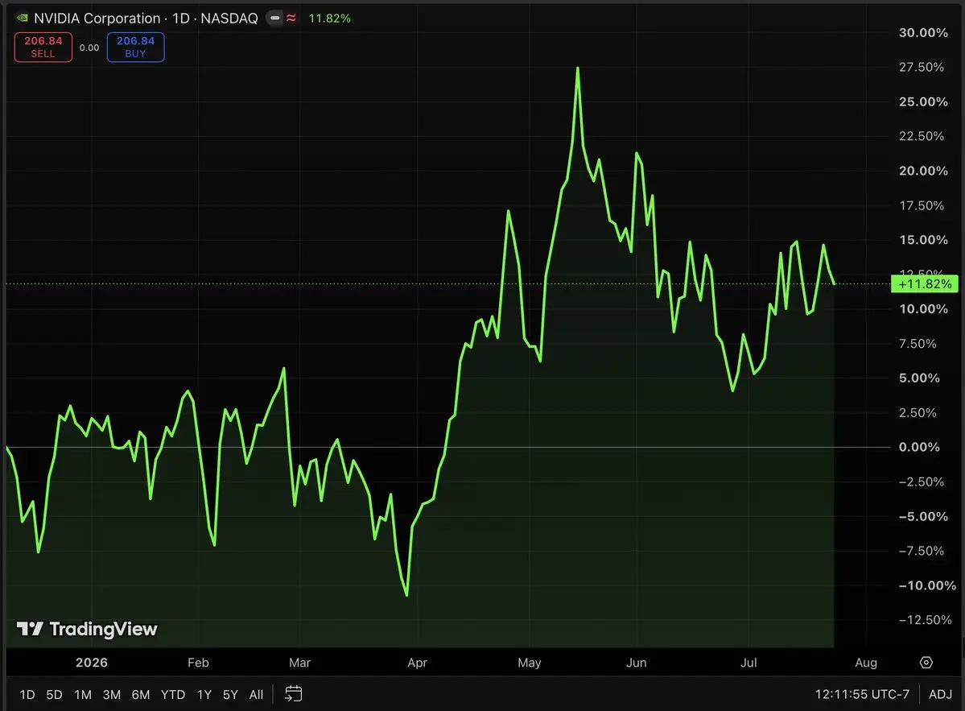Switch to the 3M range

pyautogui.click(x=111, y=694)
